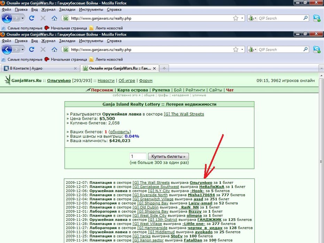This screenshot has width=324, height=243.
Task: Open Инструменты menu in front window
Action: [x=91, y=41]
